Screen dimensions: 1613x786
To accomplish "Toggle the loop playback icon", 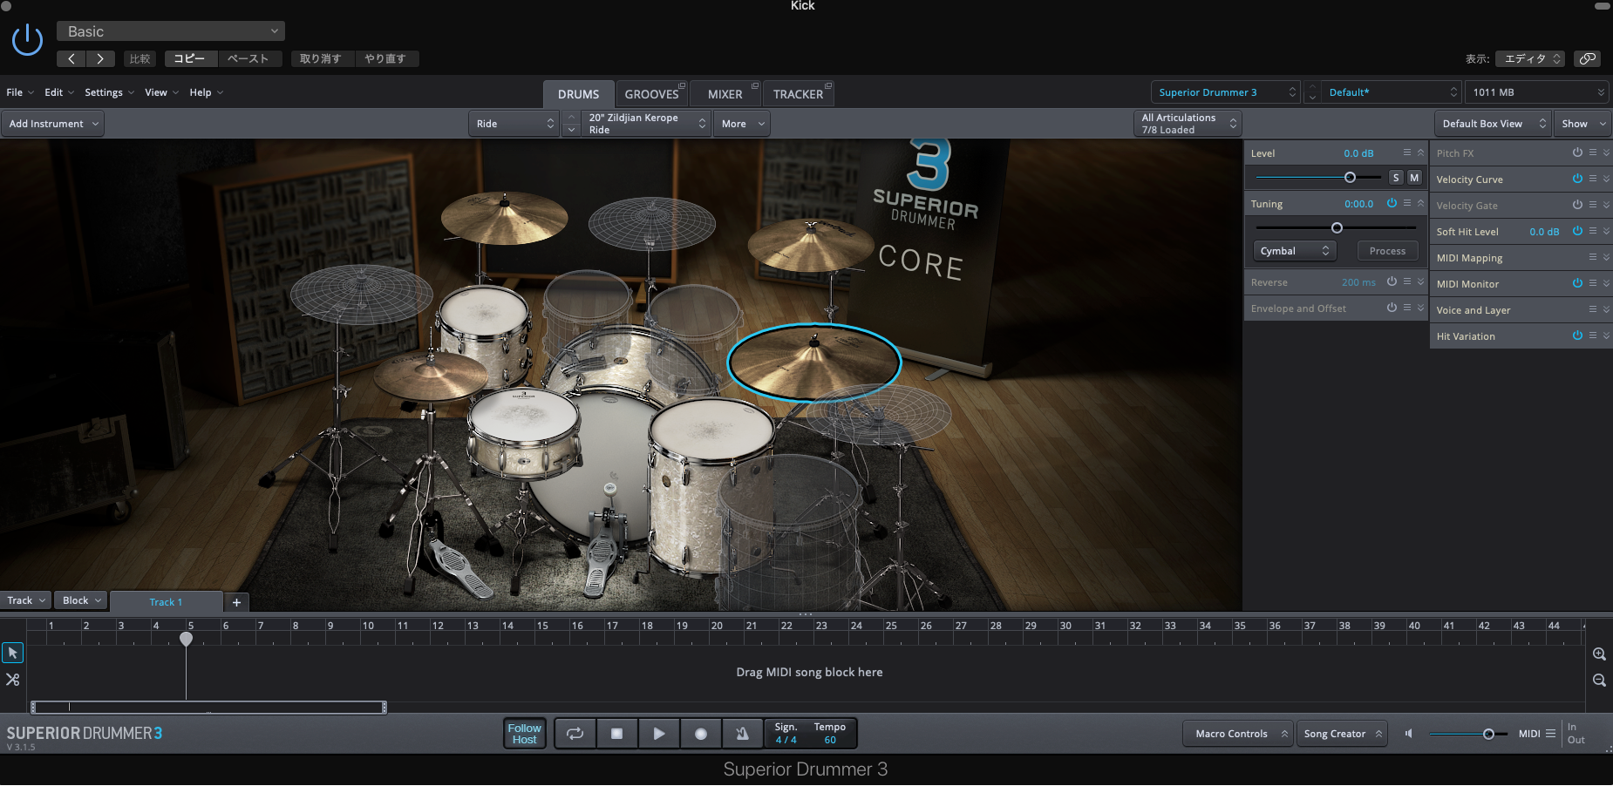I will (575, 734).
